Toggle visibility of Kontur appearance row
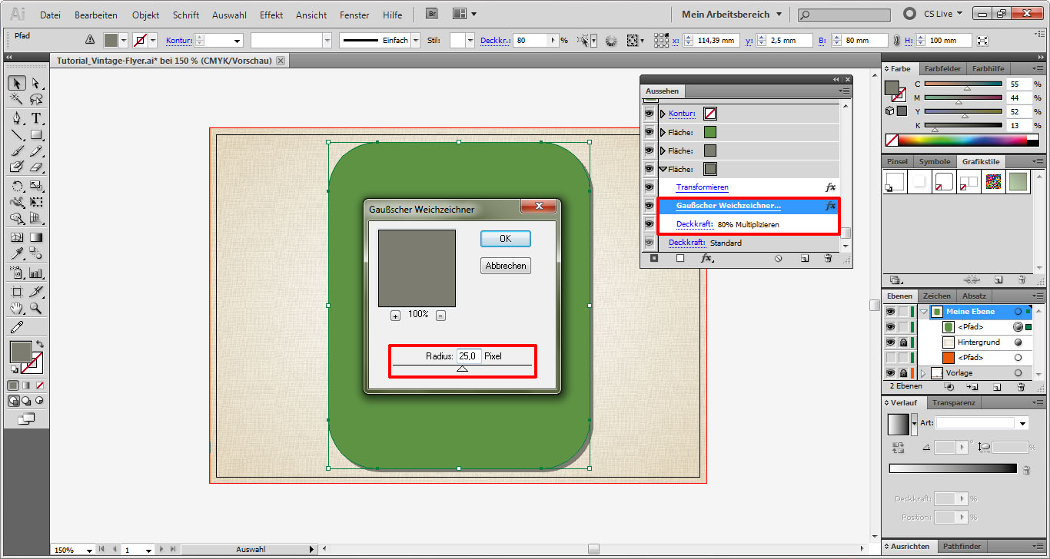 click(x=650, y=114)
